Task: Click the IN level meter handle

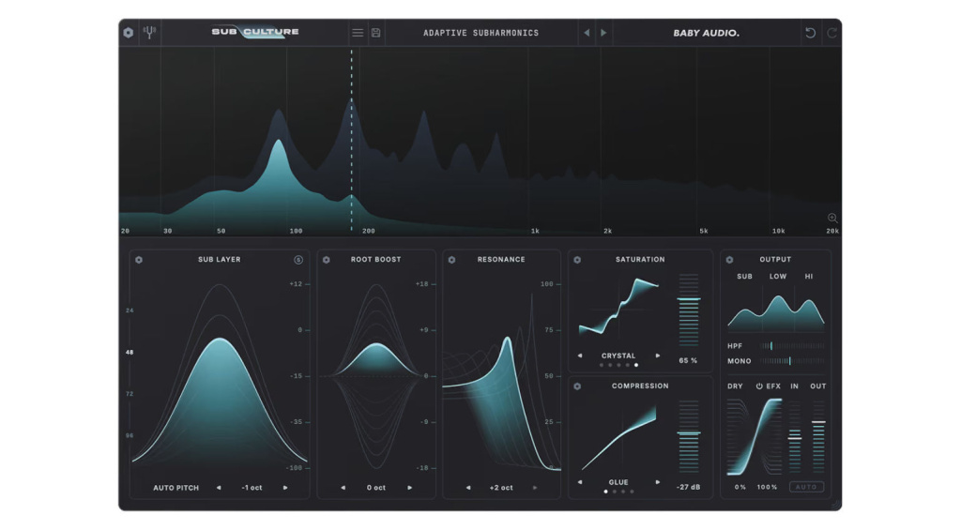Action: 795,438
